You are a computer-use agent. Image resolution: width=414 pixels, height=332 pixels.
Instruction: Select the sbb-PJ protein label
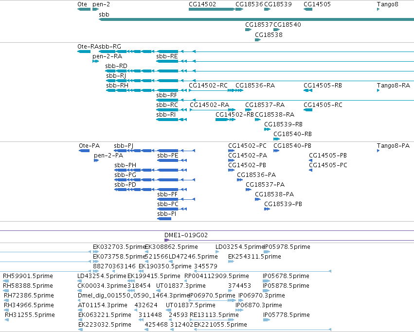[124, 146]
